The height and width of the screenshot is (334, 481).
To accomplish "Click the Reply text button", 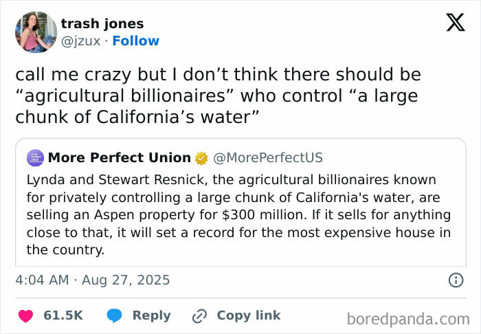I will coord(151,315).
